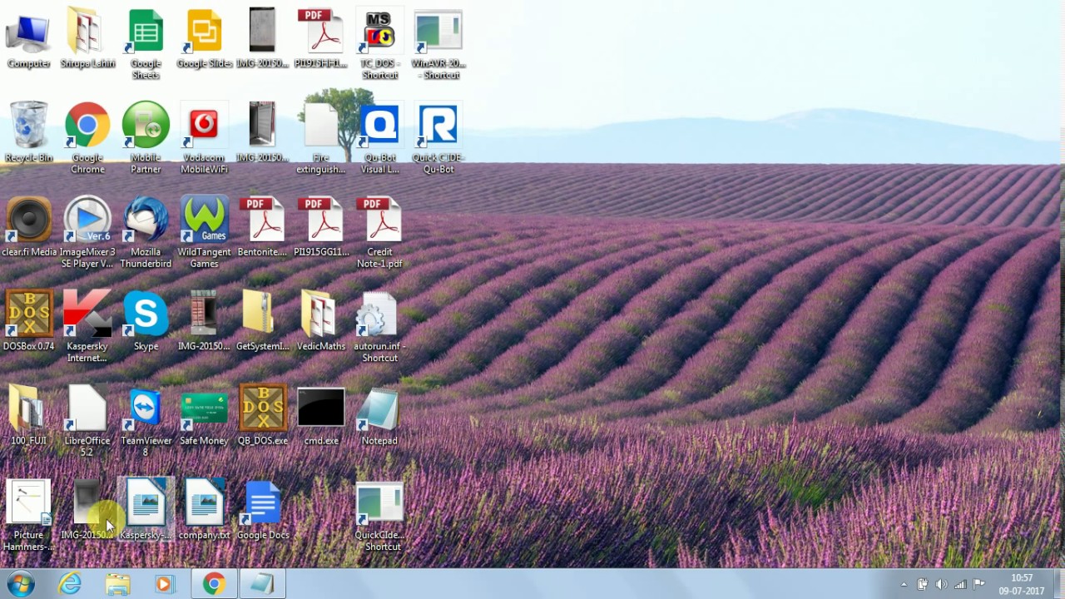Open clear.fi Media player
Image resolution: width=1065 pixels, height=599 pixels.
pyautogui.click(x=29, y=227)
